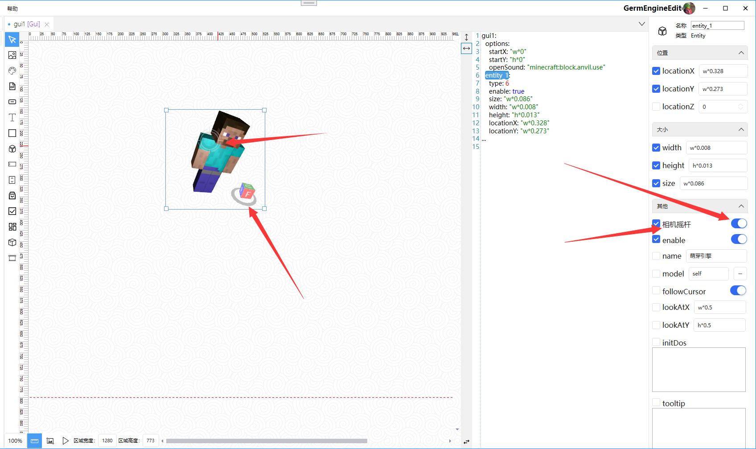Screen dimensions: 756x449
Task: Turn off the enable switch
Action: tap(739, 239)
